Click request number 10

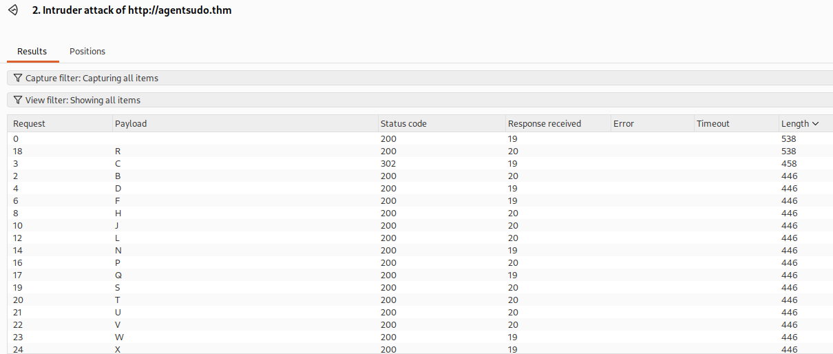[x=18, y=225]
